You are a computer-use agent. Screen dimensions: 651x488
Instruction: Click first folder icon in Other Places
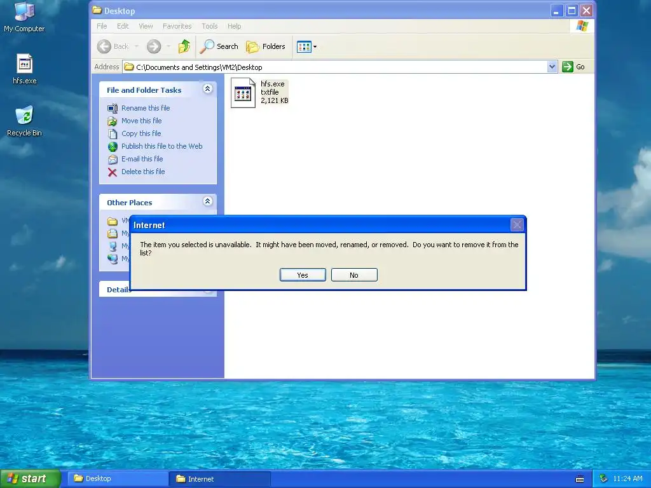tap(113, 221)
